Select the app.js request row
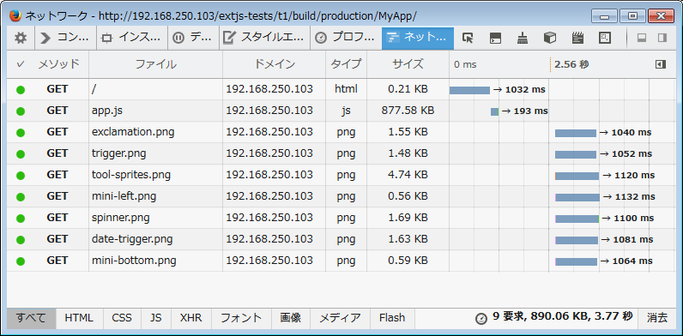This screenshot has height=336, width=683. pyautogui.click(x=341, y=111)
